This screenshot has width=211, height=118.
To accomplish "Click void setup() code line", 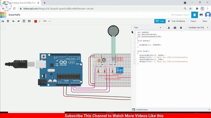I will (x=144, y=41).
